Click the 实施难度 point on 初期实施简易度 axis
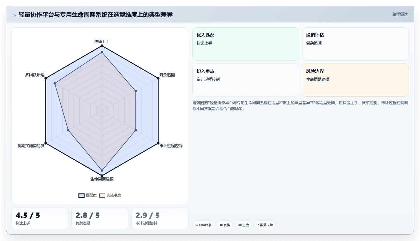This screenshot has width=420, height=241. point(68,130)
